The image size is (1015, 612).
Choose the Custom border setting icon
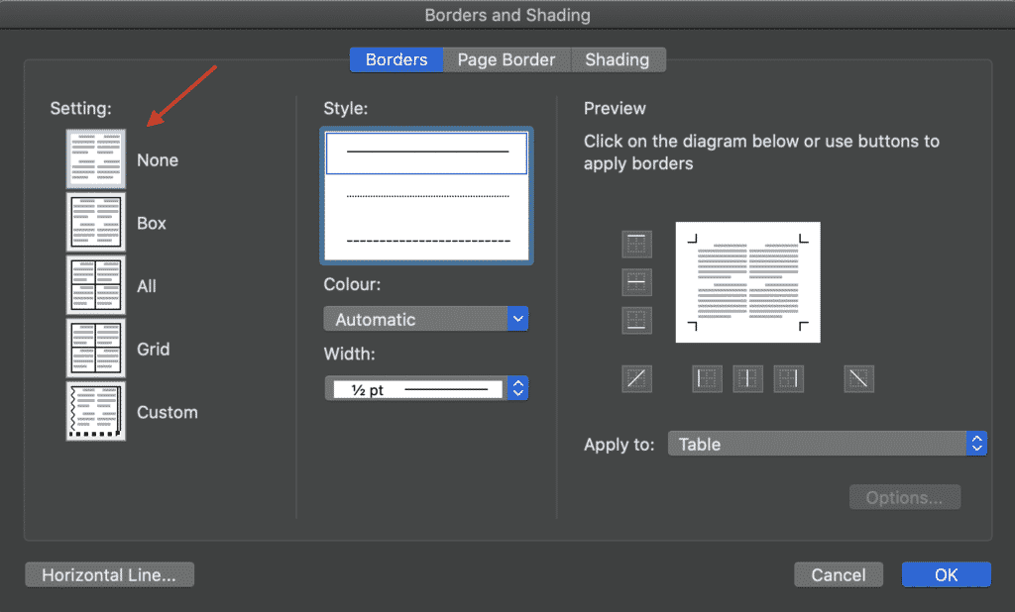coord(95,412)
